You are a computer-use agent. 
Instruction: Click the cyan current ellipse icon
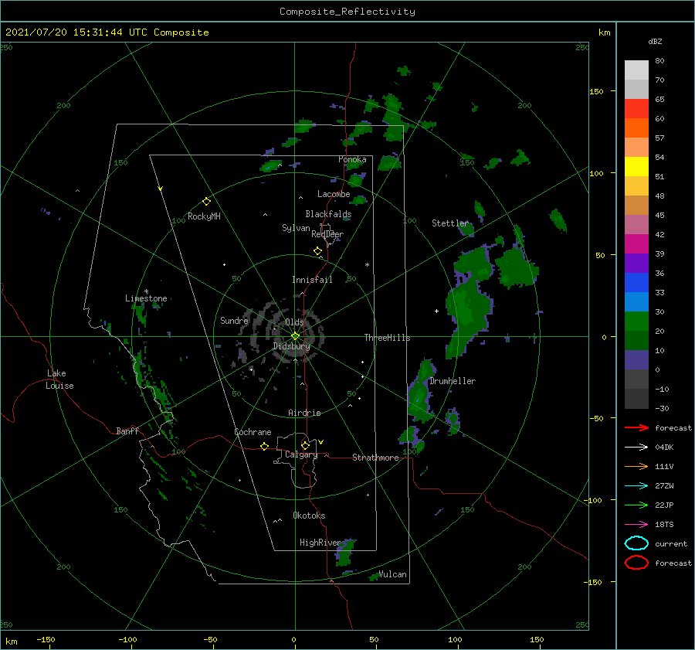click(636, 543)
